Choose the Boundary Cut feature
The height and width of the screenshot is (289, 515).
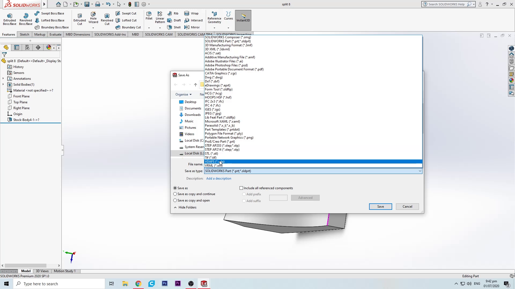128,27
